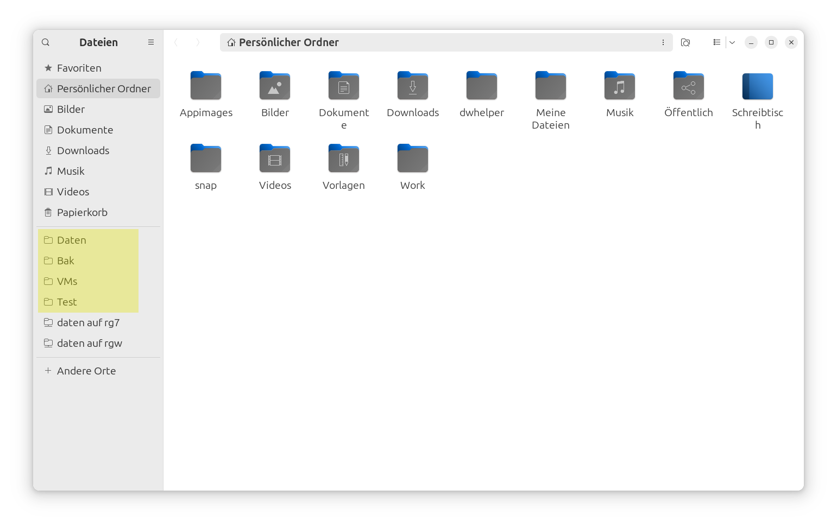Click the search magnifier icon
837x527 pixels.
tap(46, 42)
